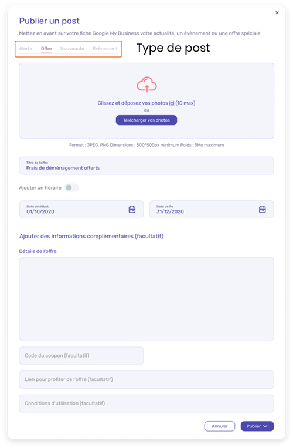Expand the Publier button chevron
Viewport: 293px width, 448px height.
click(265, 426)
